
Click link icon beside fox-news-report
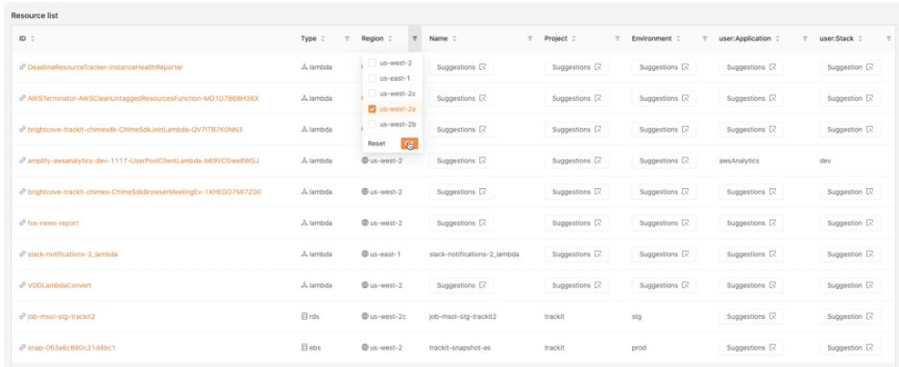(22, 223)
